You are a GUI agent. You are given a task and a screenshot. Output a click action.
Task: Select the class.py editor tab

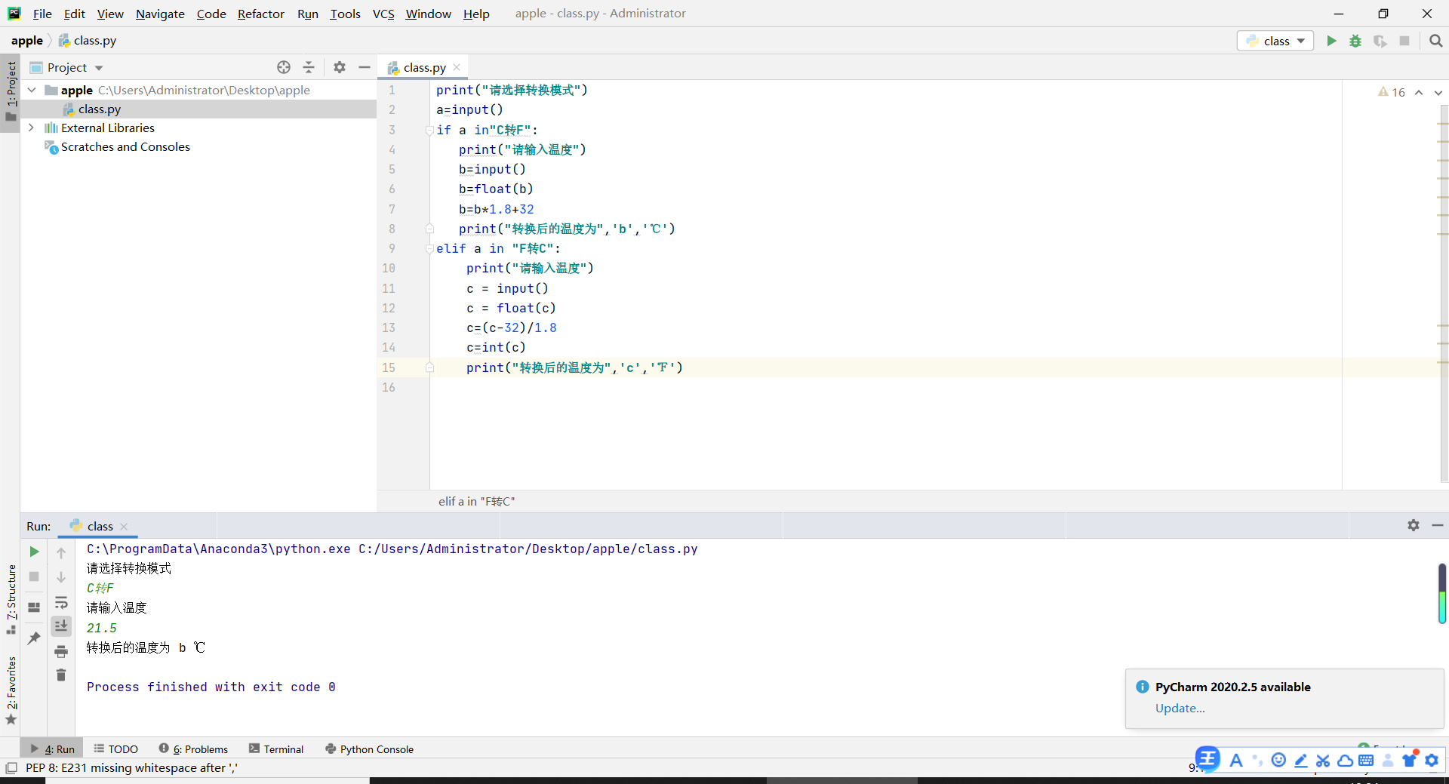[424, 67]
